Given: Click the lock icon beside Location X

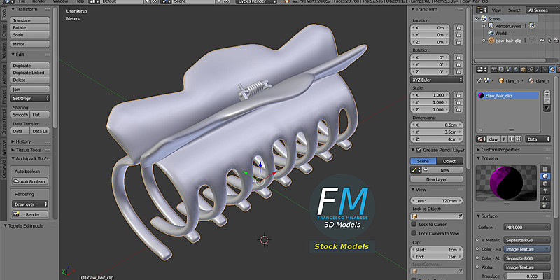Looking at the screenshot, I should (x=457, y=27).
